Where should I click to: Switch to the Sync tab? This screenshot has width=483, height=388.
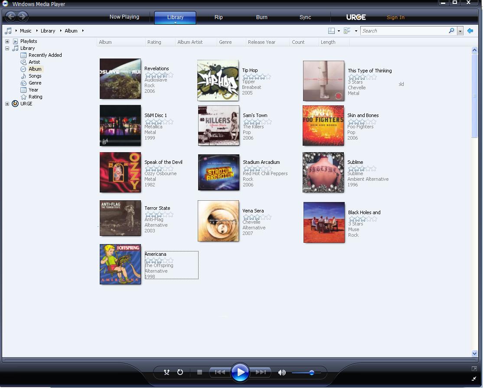tap(305, 17)
